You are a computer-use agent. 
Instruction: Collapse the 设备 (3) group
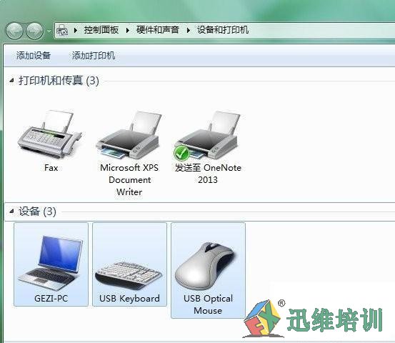(11, 211)
